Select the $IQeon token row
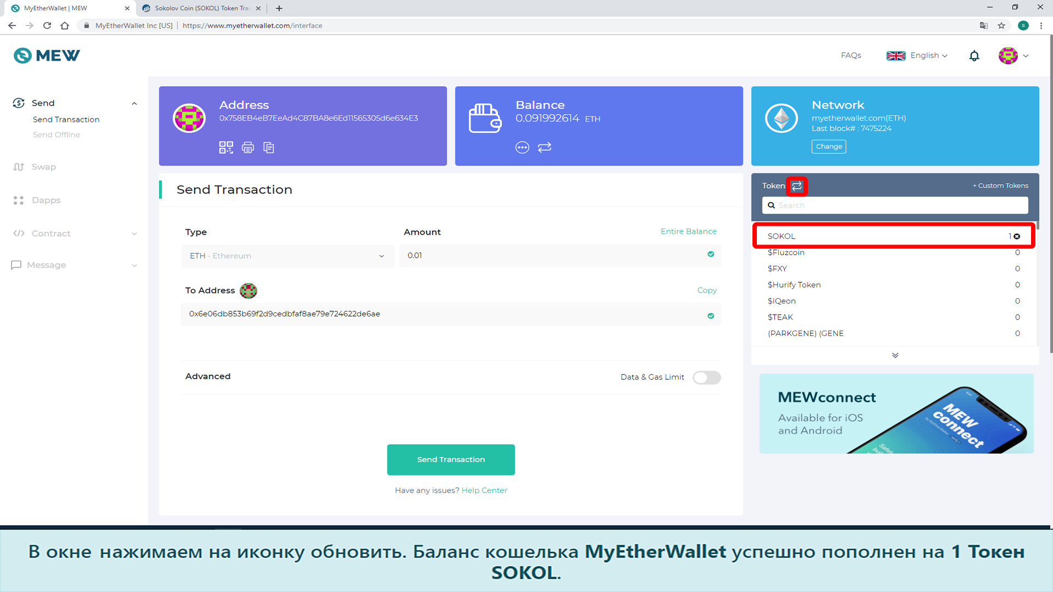This screenshot has width=1053, height=592. [x=894, y=301]
